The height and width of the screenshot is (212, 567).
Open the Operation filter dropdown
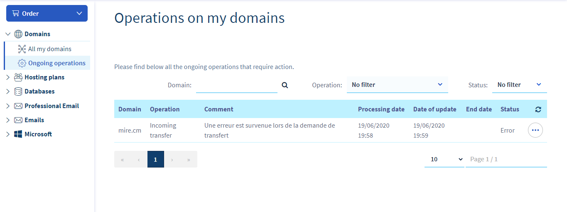[x=397, y=85]
